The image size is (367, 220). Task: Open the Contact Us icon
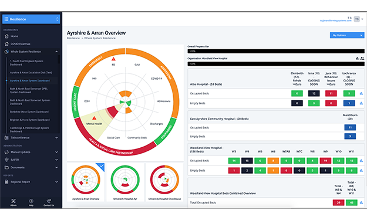[x=49, y=201]
